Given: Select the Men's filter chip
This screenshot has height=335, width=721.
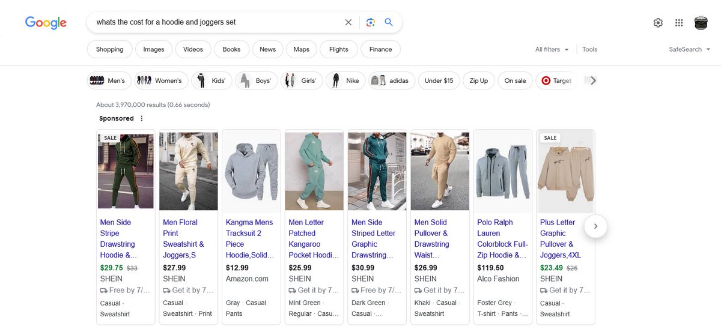Looking at the screenshot, I should 109,80.
